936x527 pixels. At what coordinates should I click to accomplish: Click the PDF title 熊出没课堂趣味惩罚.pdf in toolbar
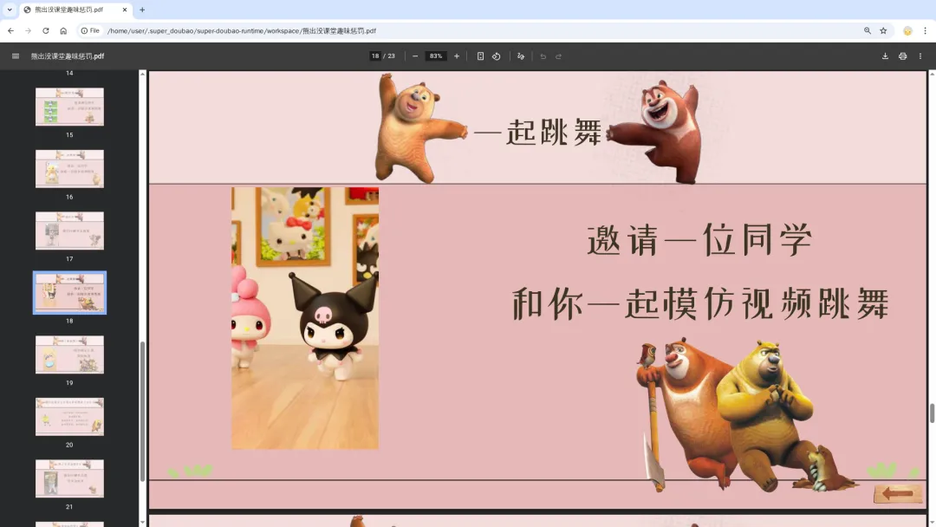[68, 56]
